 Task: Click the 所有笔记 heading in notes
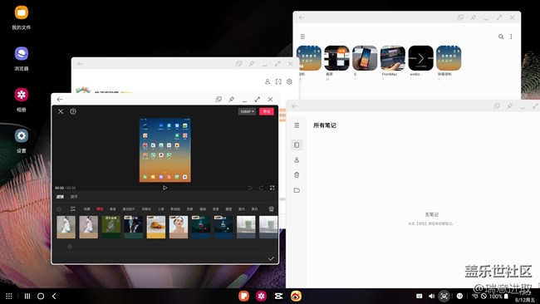tap(324, 125)
